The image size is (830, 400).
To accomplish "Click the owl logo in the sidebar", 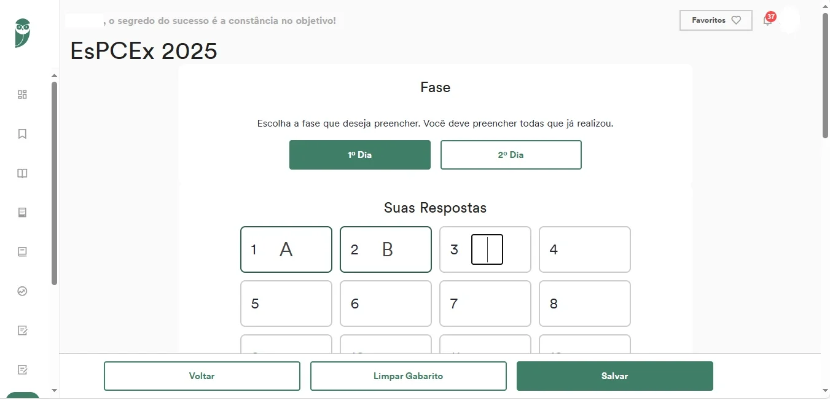I will [x=23, y=33].
